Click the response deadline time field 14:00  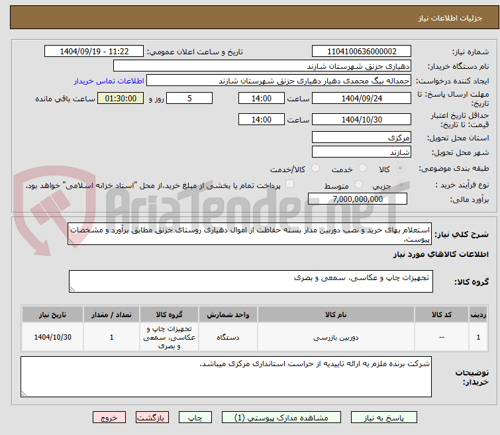(262, 98)
